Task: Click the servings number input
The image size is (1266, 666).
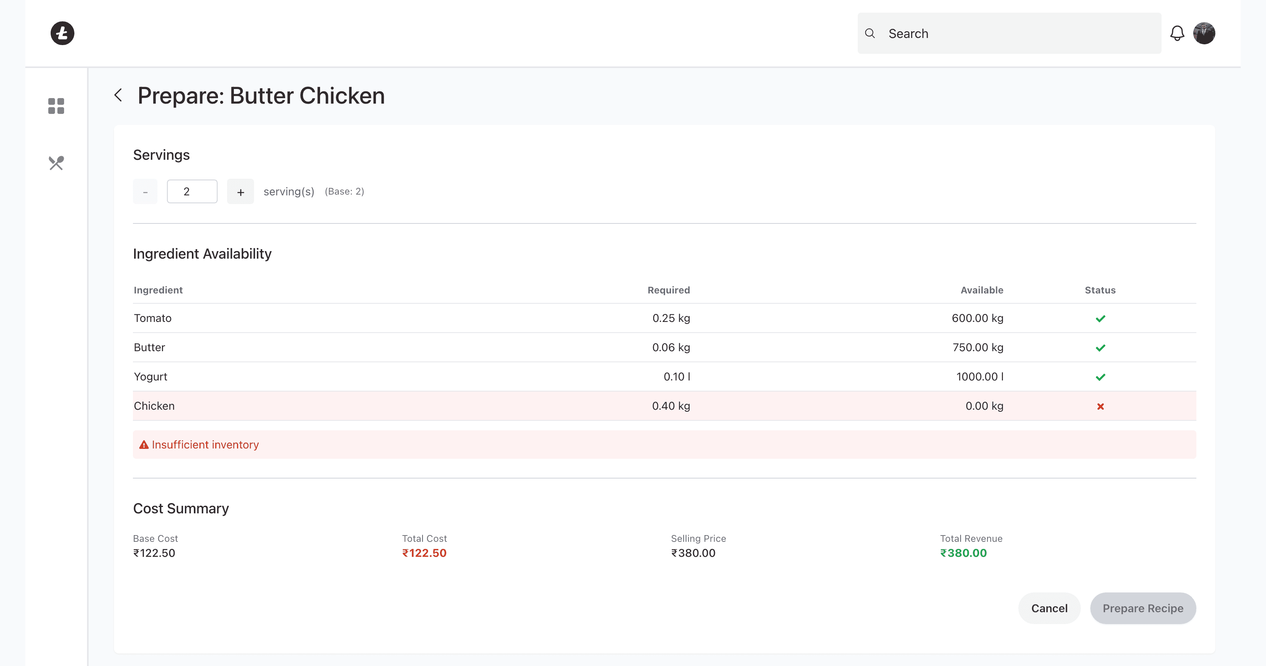Action: pos(192,191)
